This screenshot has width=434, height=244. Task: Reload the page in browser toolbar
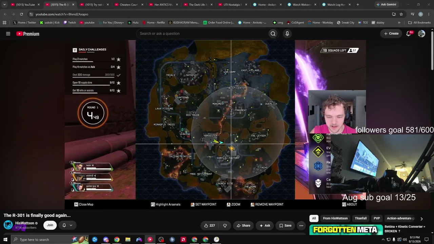tap(21, 14)
